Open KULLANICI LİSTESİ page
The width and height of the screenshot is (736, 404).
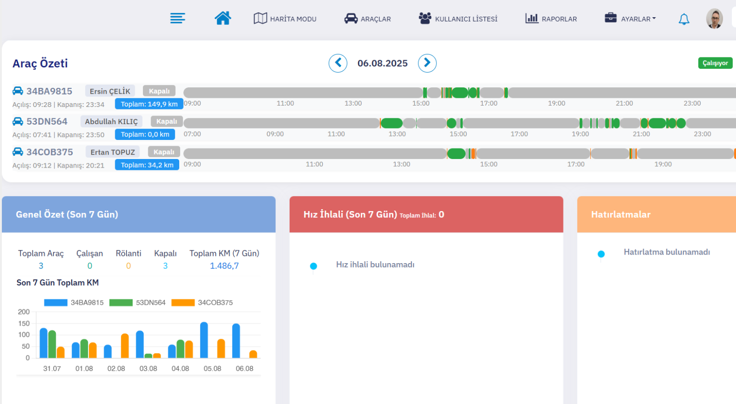point(458,19)
